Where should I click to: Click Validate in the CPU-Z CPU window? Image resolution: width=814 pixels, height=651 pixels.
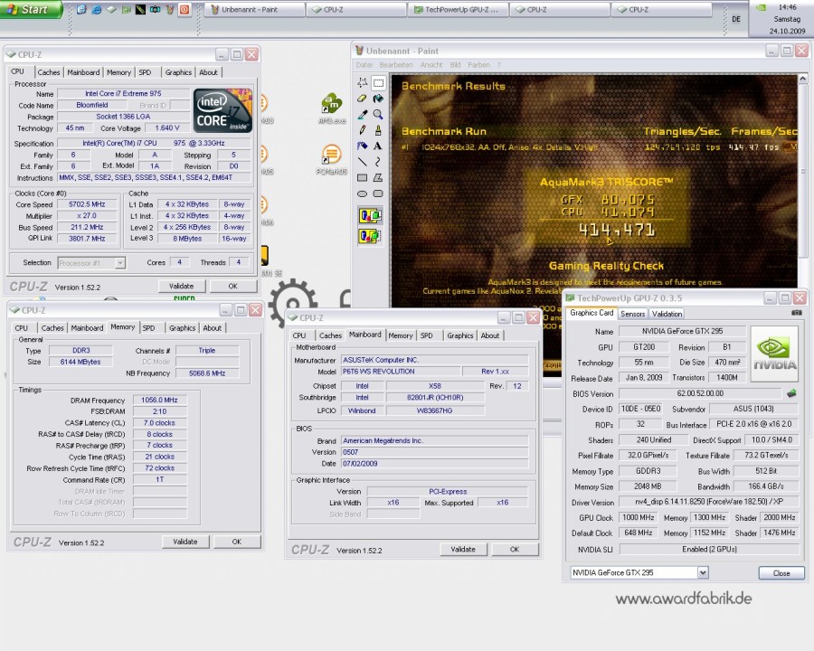[x=181, y=286]
